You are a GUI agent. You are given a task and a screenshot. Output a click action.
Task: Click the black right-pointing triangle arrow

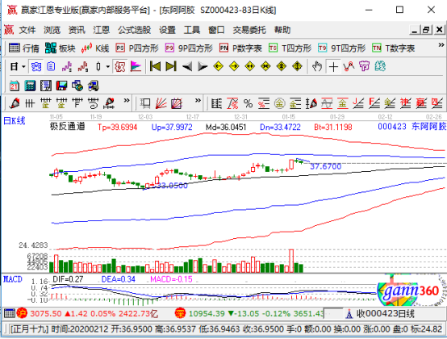203,67
